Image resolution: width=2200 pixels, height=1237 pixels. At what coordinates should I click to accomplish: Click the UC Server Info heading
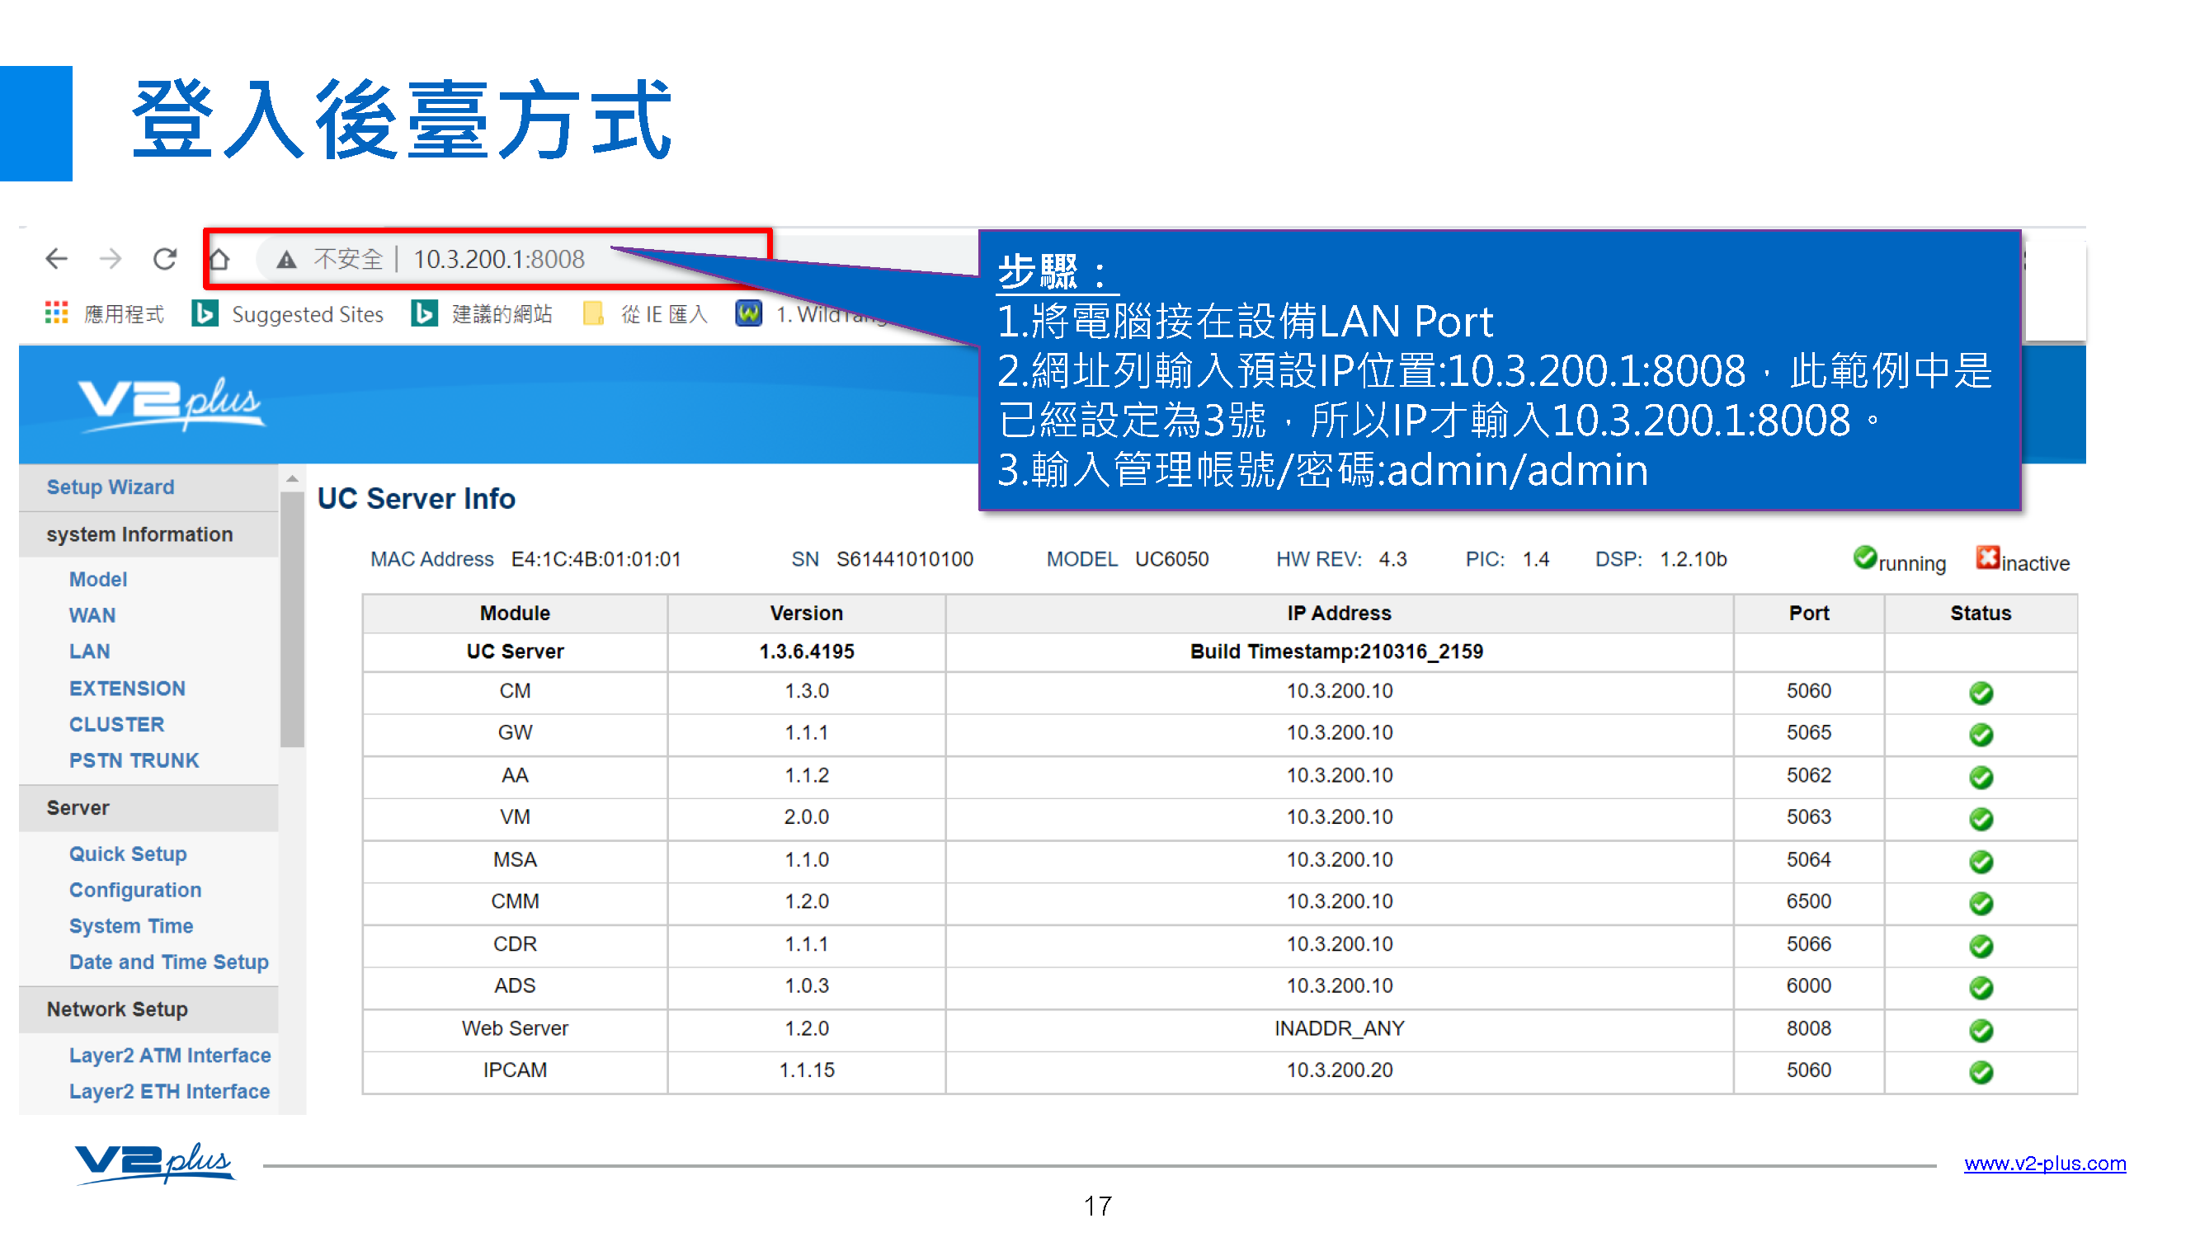point(416,499)
